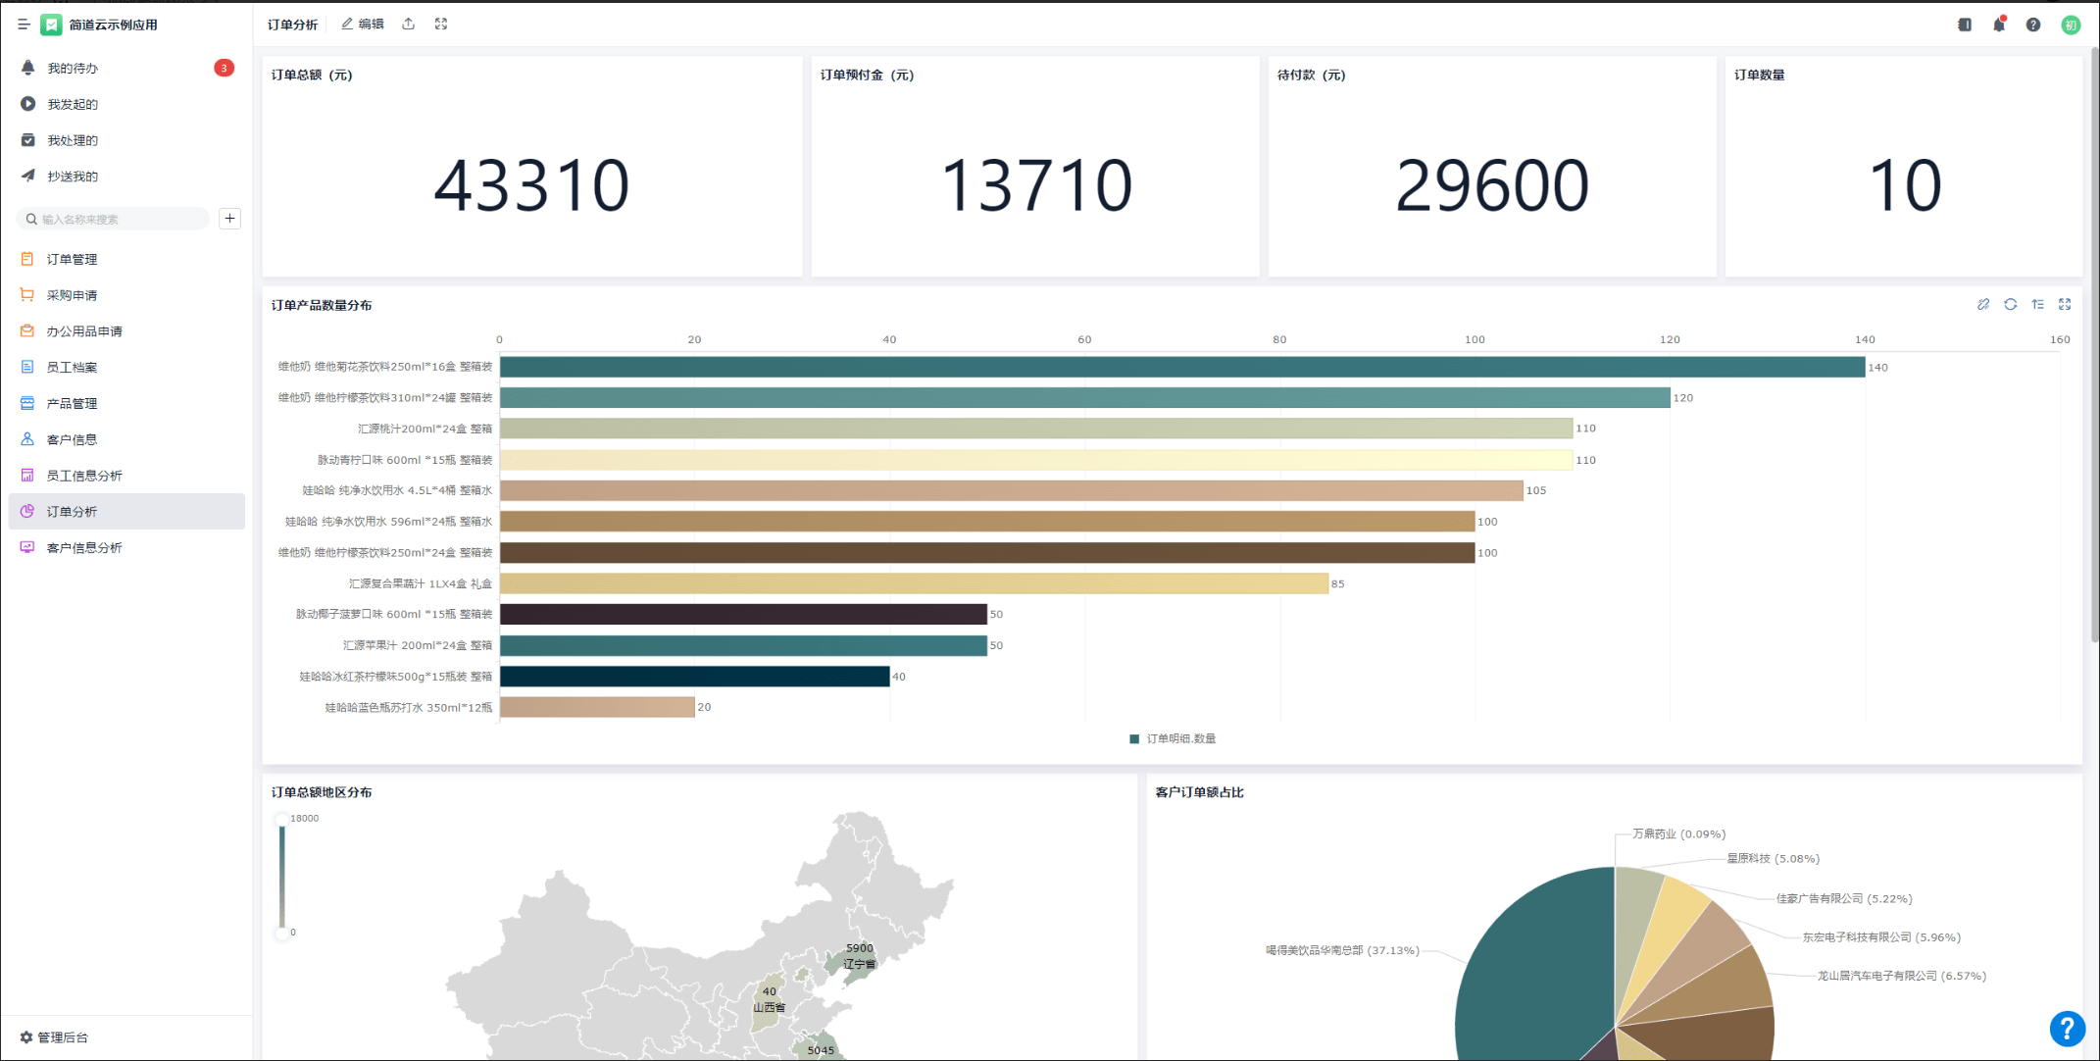This screenshot has height=1061, width=2100.
Task: Click the sort icon on the bar chart
Action: click(x=2037, y=305)
